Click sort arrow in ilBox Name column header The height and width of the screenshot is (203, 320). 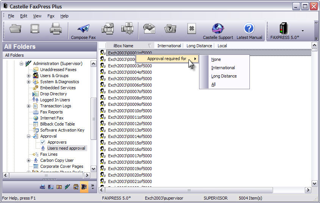pyautogui.click(x=149, y=46)
